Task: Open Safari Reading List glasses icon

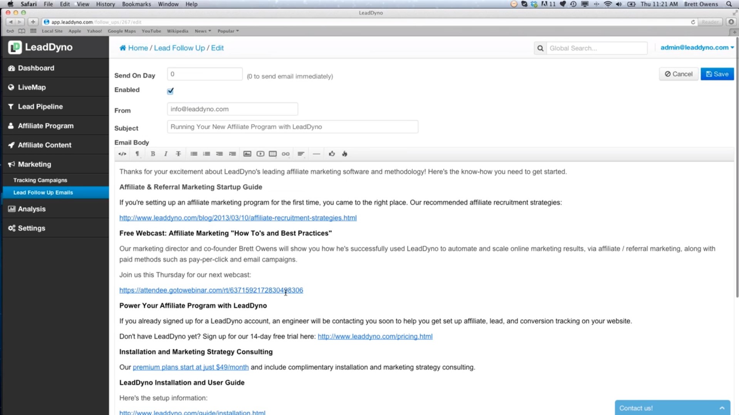Action: click(x=10, y=31)
